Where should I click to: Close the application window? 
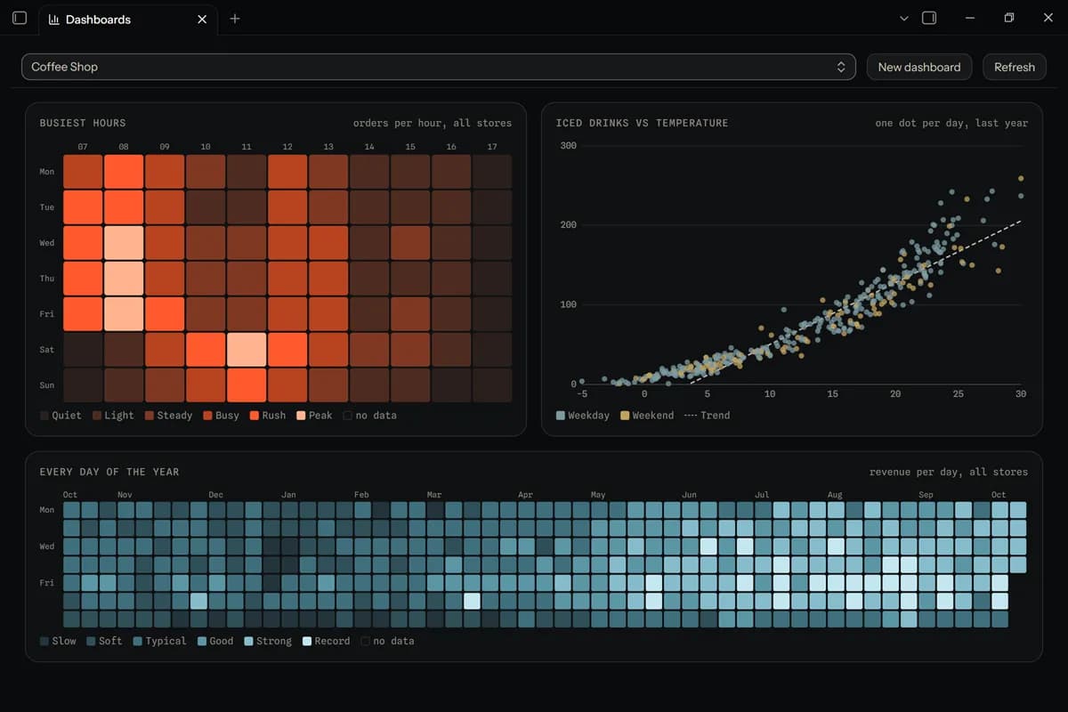(1048, 18)
